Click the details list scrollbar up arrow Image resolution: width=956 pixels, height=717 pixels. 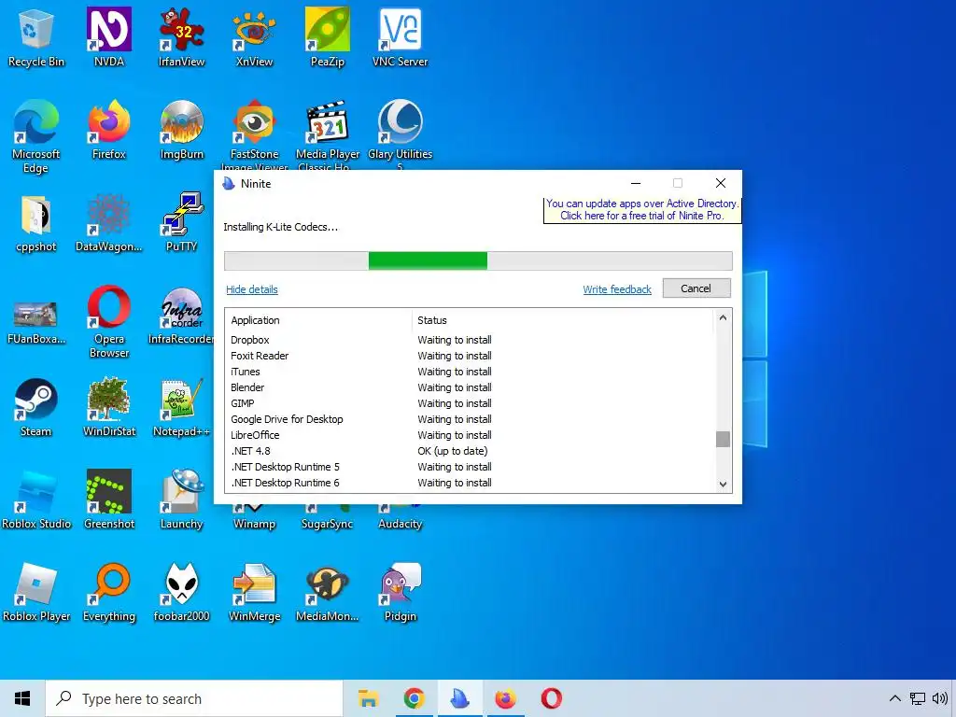click(723, 317)
